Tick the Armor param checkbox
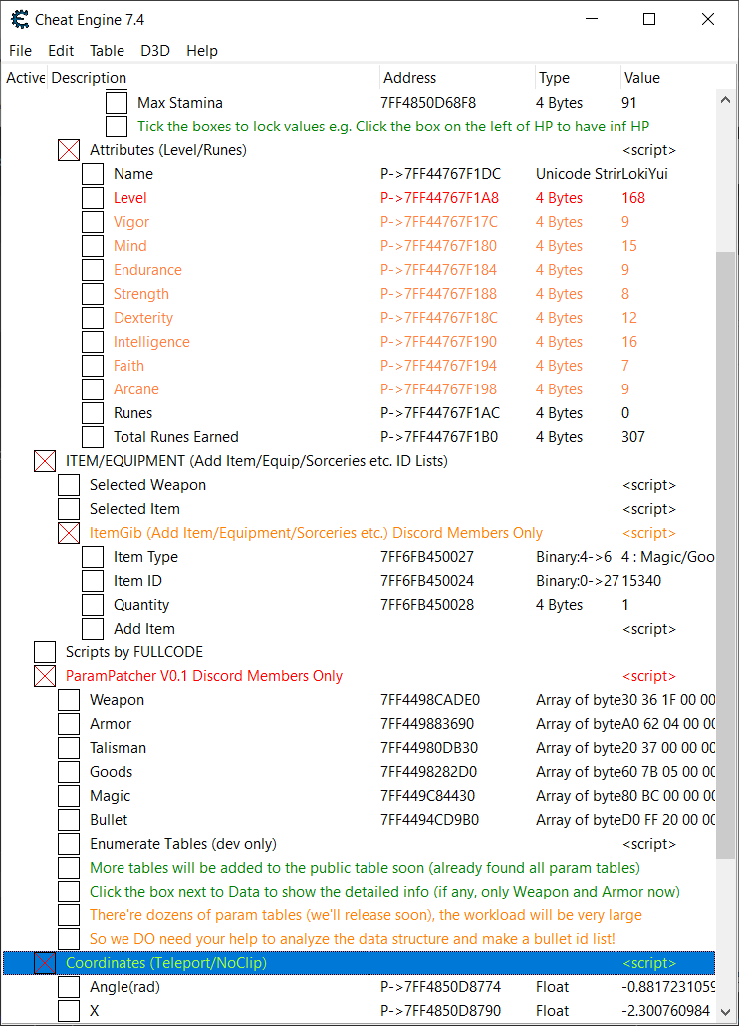This screenshot has width=739, height=1026. tap(69, 724)
